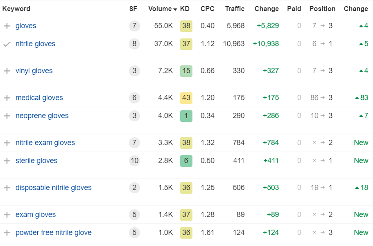
Task: Click plus icon beside gloves keyword
Action: click(7, 26)
